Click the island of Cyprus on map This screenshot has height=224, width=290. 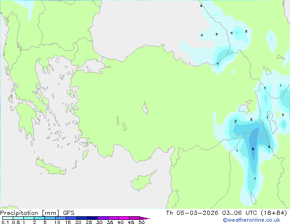(x=142, y=181)
